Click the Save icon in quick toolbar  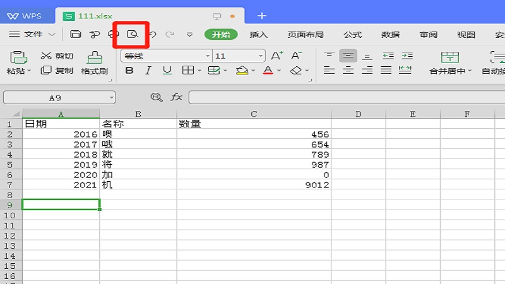click(75, 34)
